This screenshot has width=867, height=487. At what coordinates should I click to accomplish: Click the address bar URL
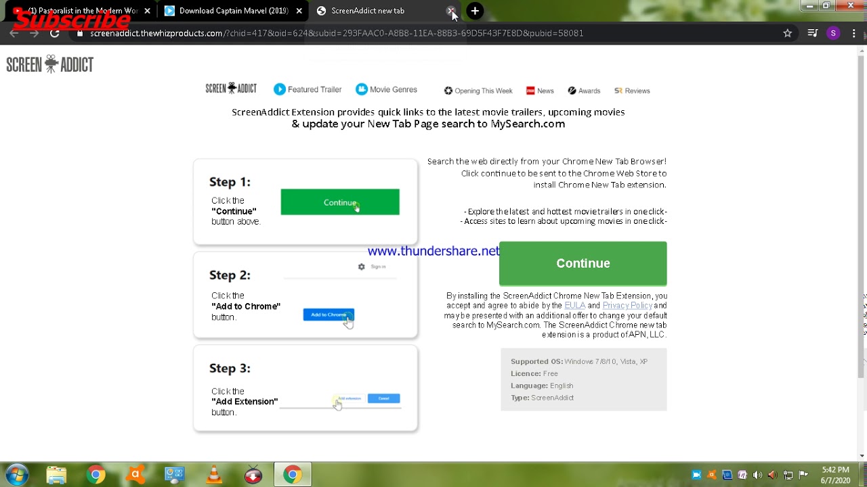point(337,33)
